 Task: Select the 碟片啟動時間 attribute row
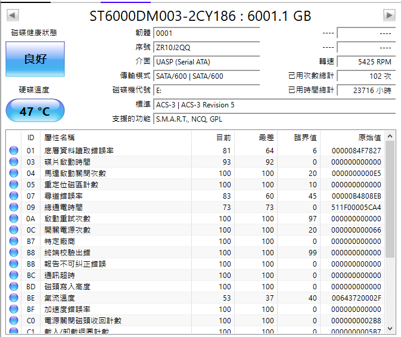195,162
